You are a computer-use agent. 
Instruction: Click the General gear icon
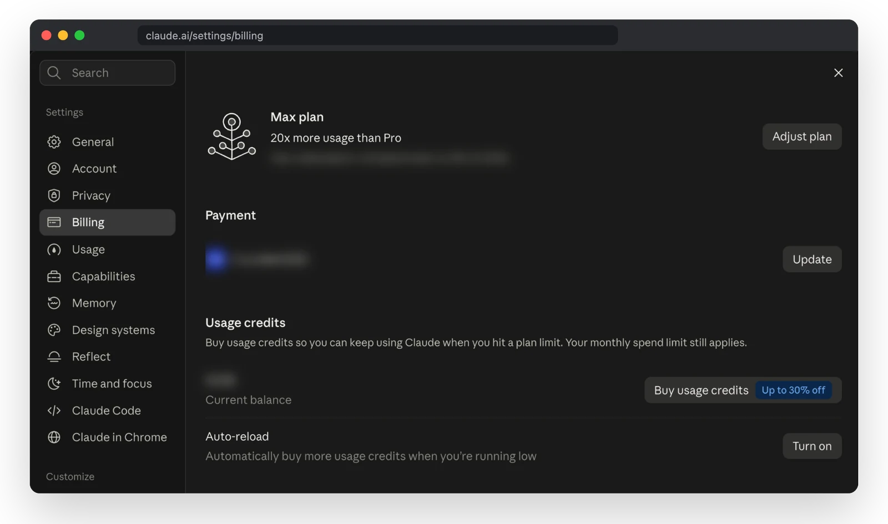point(54,142)
